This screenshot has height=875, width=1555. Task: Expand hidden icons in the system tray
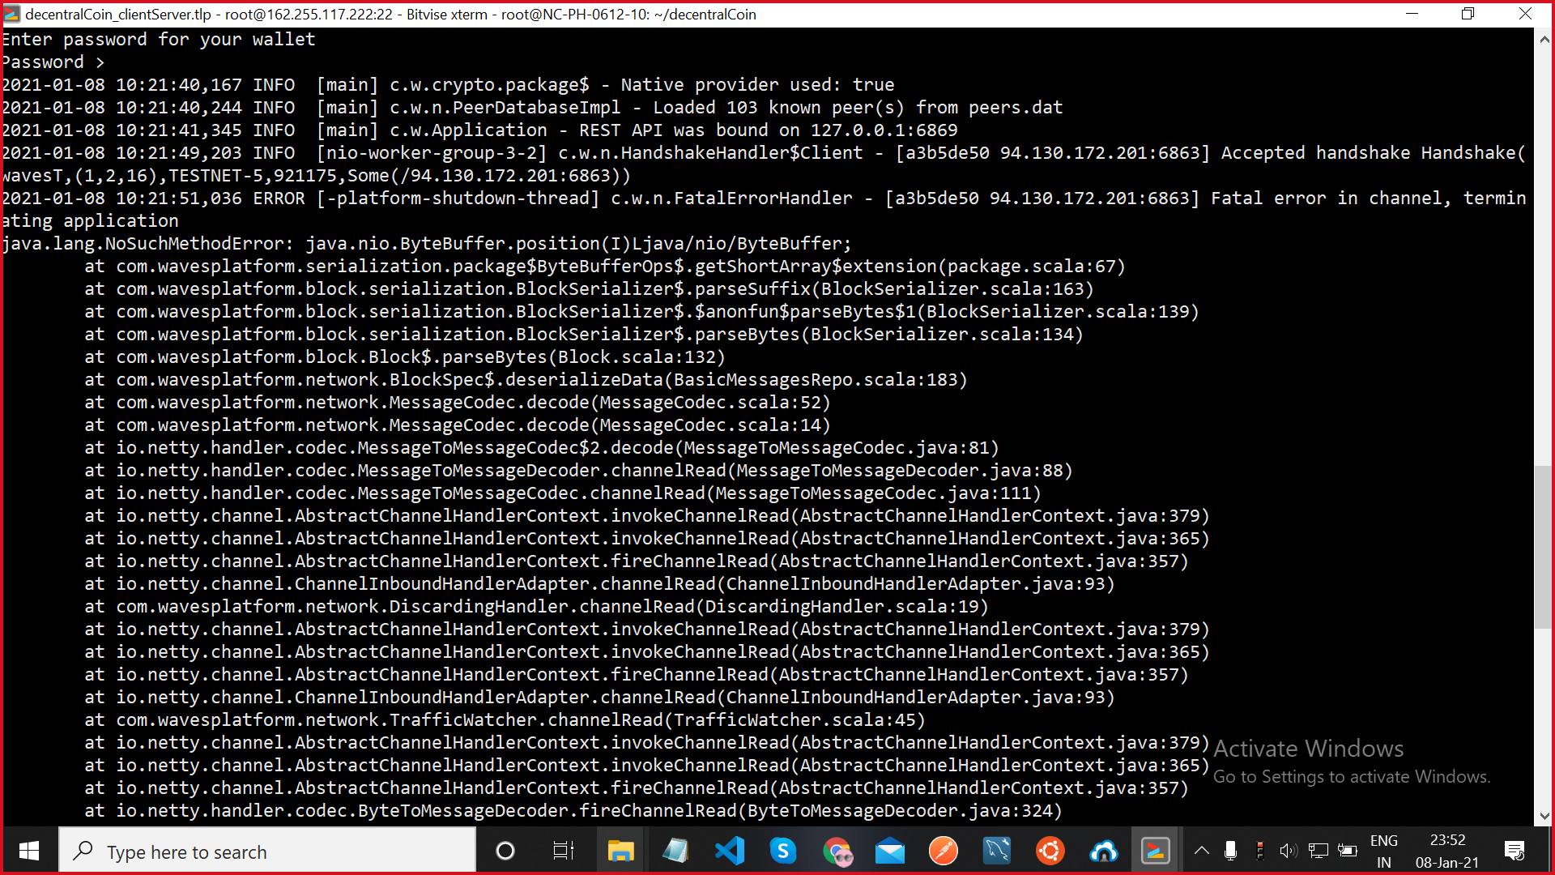[x=1202, y=851]
